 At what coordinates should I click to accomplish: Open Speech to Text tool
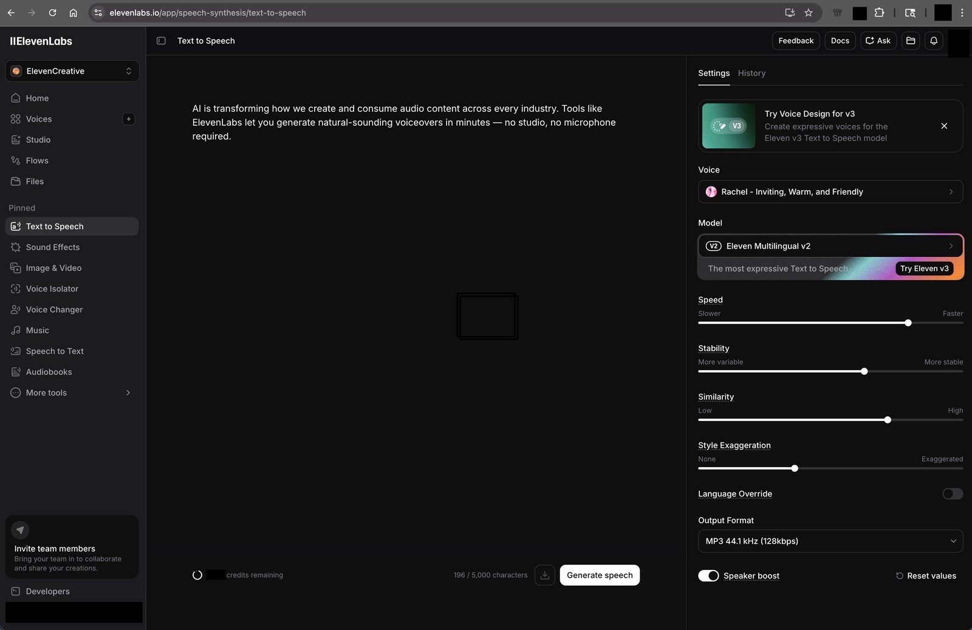(x=72, y=351)
